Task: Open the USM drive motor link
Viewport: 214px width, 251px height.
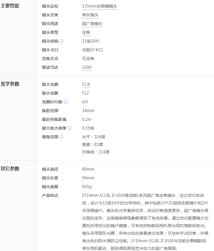Action: tap(87, 67)
